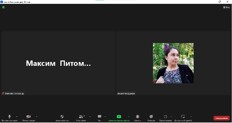Open Доски сообщений whiteboards
This screenshot has width=232, height=123.
tap(183, 118)
